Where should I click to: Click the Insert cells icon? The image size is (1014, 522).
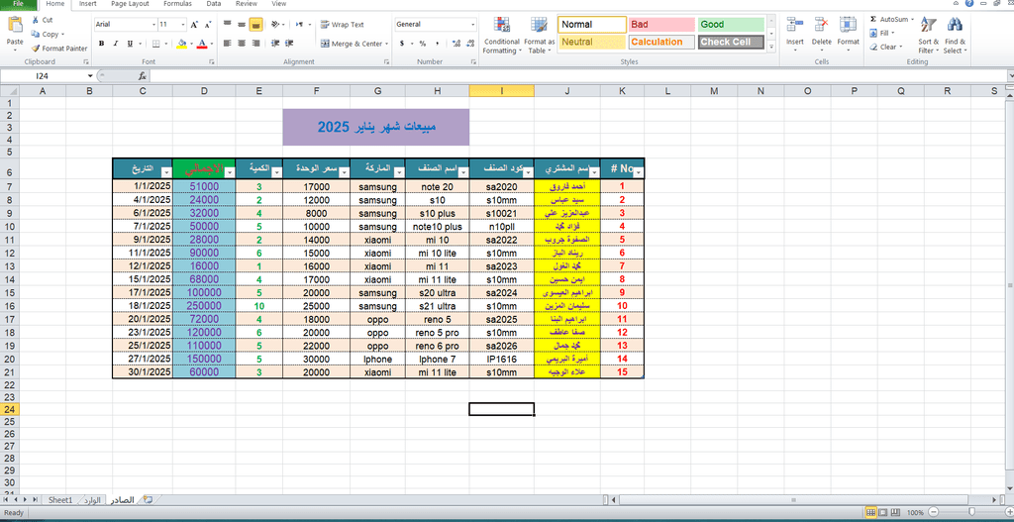tap(795, 26)
